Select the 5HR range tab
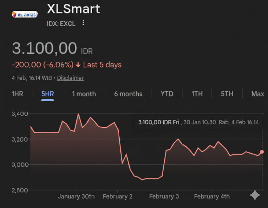268x208 pixels. tap(48, 94)
